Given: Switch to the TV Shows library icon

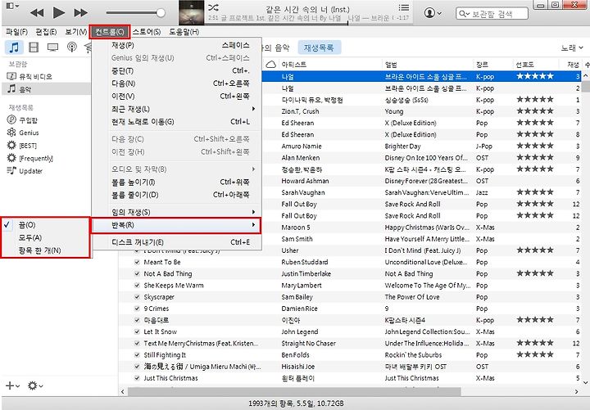Looking at the screenshot, I should click(52, 47).
